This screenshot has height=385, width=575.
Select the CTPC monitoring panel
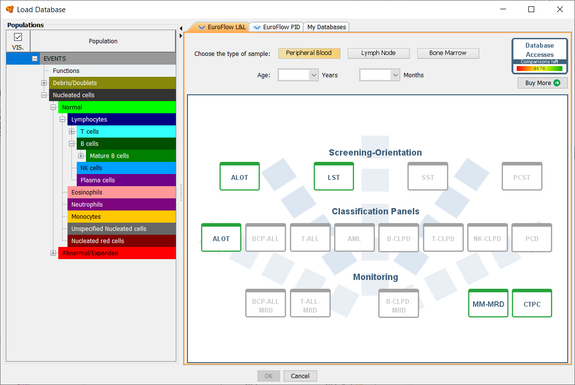532,303
